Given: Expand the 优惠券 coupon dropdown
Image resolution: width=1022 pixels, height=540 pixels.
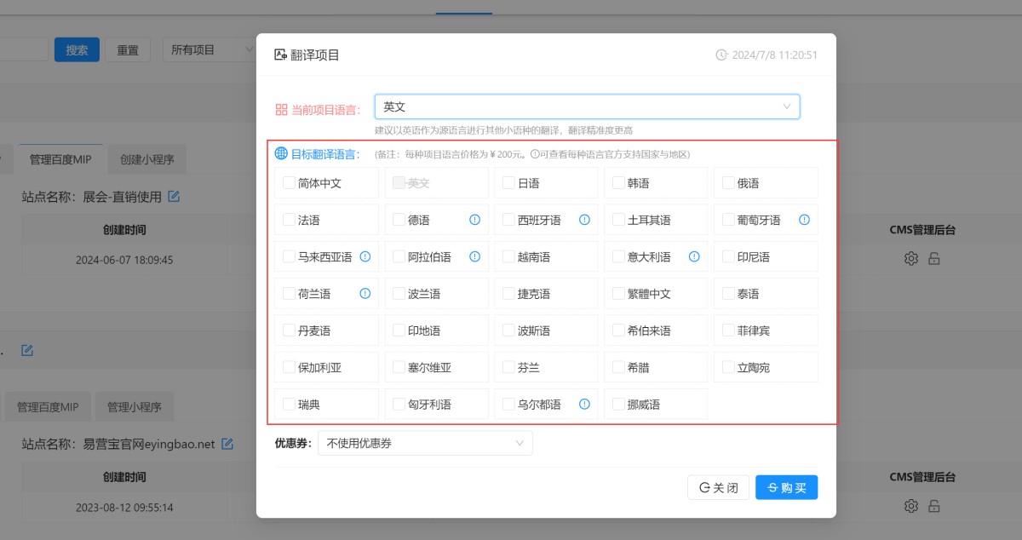Looking at the screenshot, I should [425, 443].
